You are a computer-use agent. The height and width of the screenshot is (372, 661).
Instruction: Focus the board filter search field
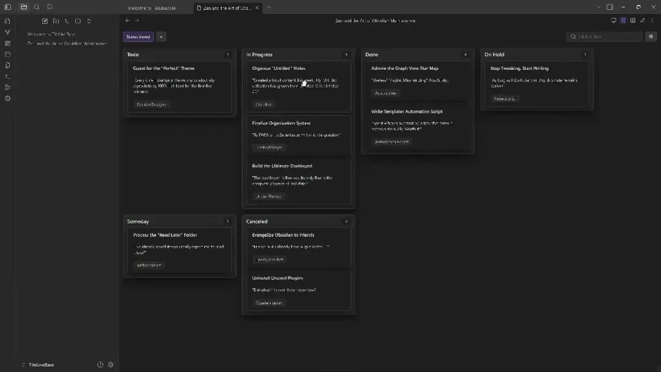tap(604, 37)
